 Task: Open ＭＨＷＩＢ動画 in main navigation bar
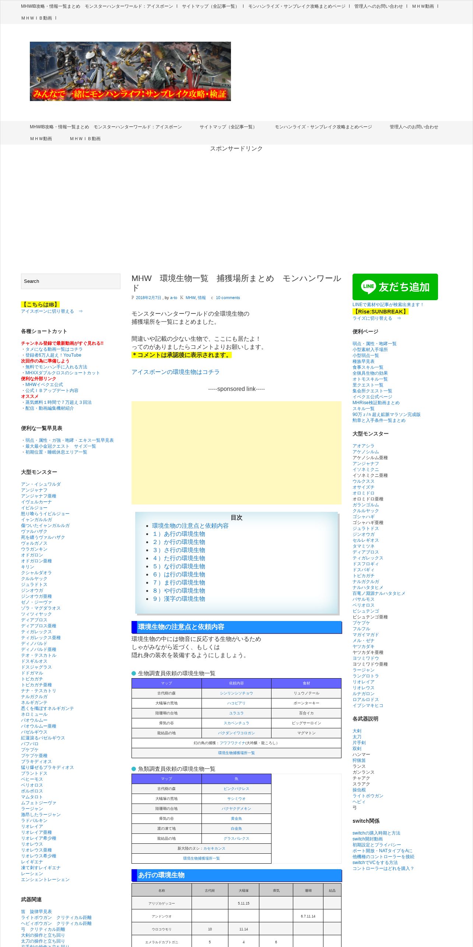click(85, 139)
